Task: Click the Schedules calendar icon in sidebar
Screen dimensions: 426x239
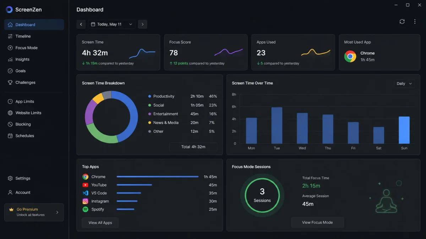Action: coord(10,136)
